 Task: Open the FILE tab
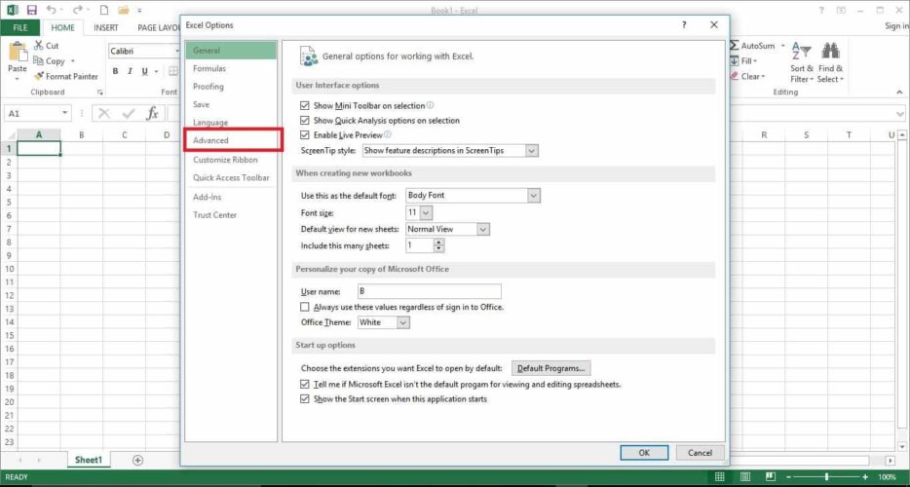click(x=19, y=27)
